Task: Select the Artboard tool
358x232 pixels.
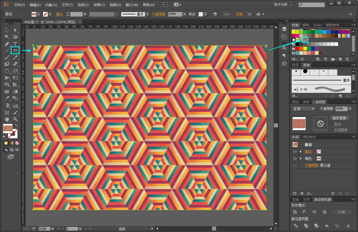Action: coord(7,112)
